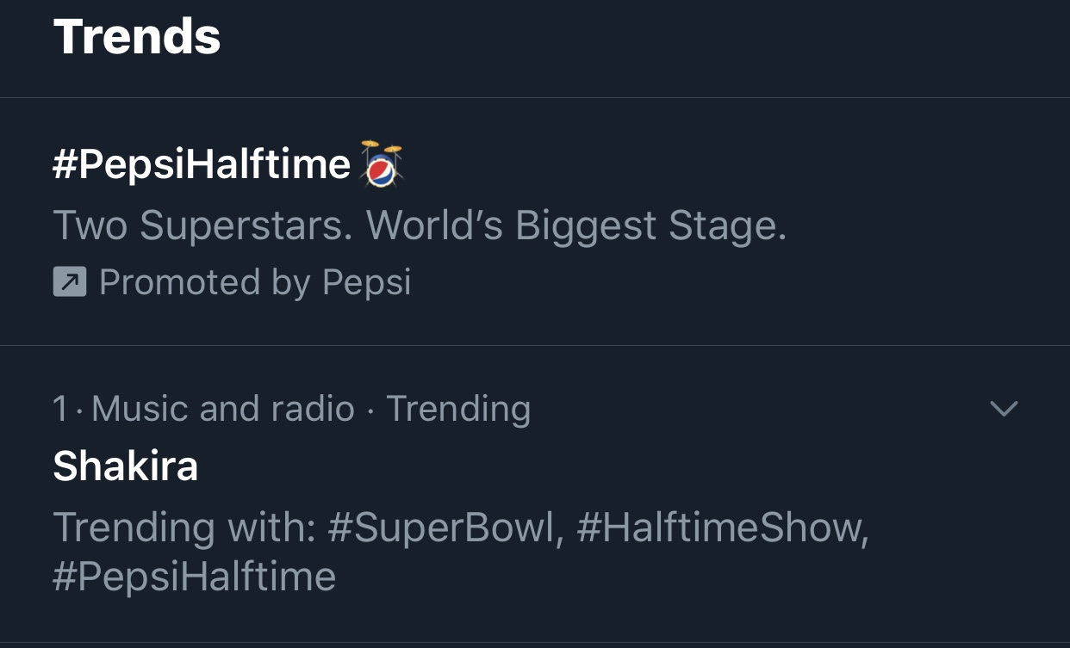Click the rank number 1 beside Music and radio
1070x648 pixels.
pyautogui.click(x=59, y=409)
